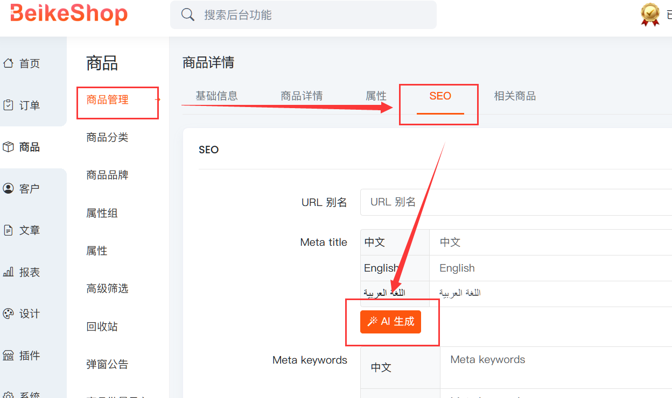
Task: Click the customers person icon
Action: pyautogui.click(x=8, y=189)
